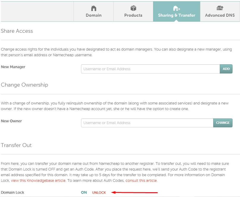
Task: Click the house icon on the Domain tab
Action: coord(93,8)
